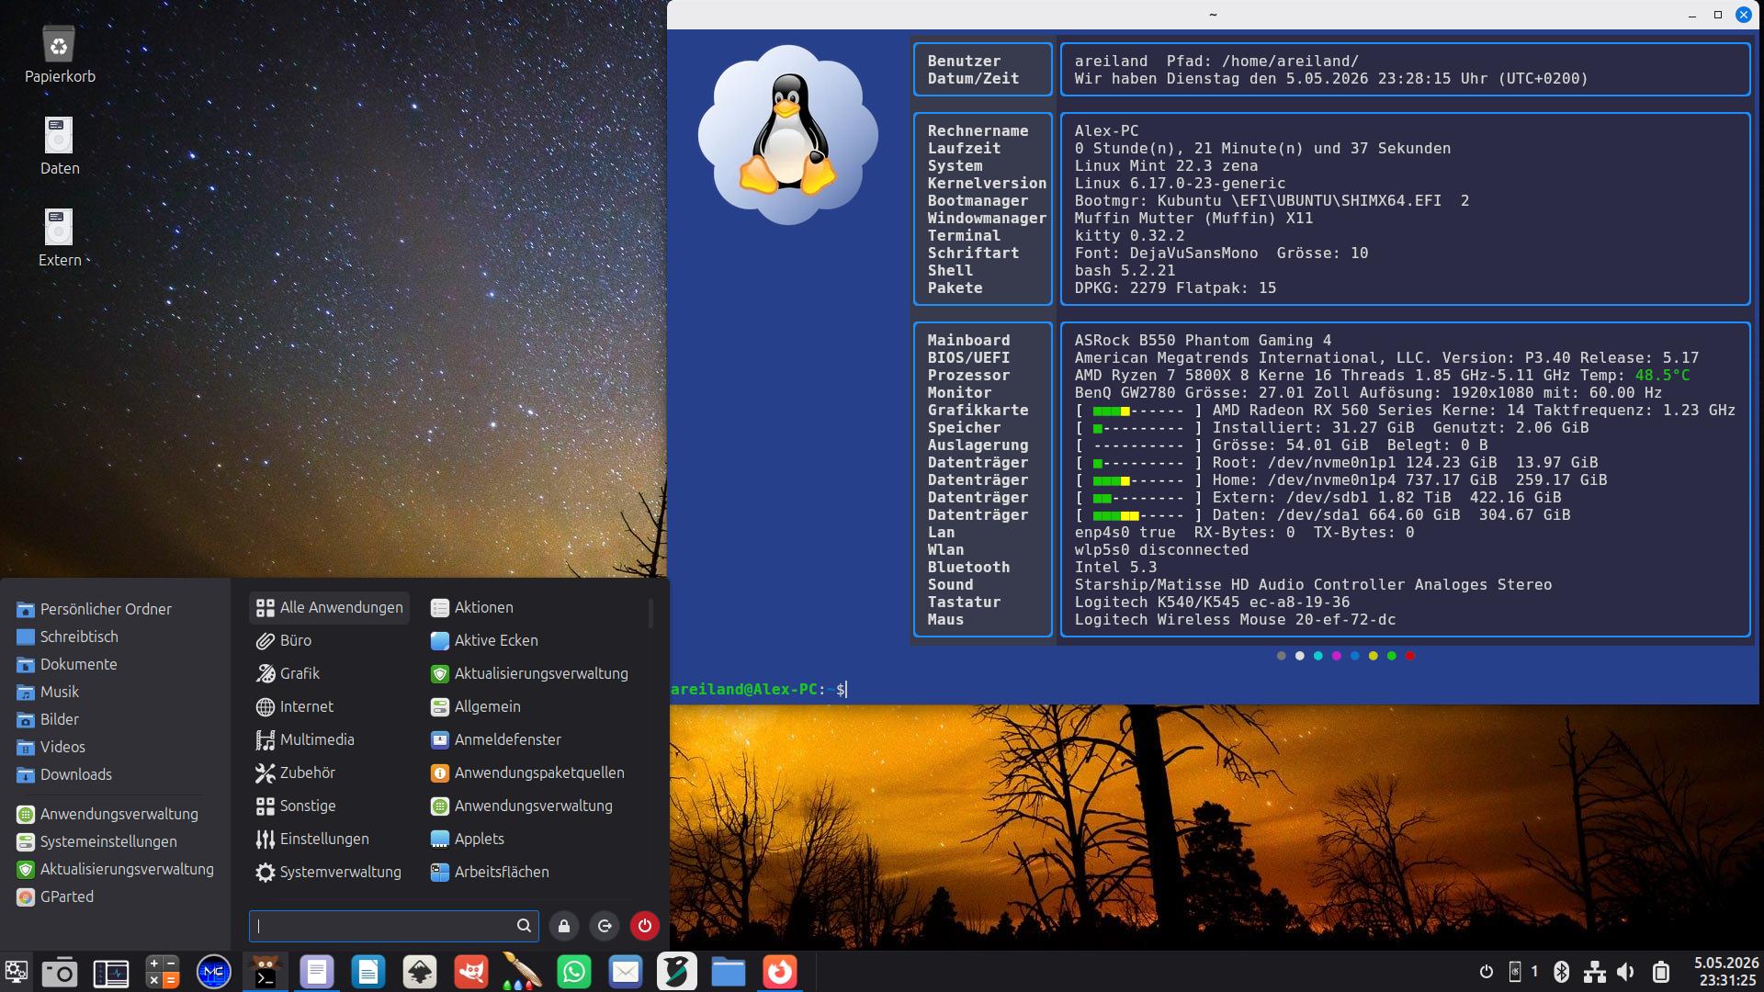Viewport: 1764px width, 992px height.
Task: Select the Systemverwaltung category
Action: tap(330, 872)
